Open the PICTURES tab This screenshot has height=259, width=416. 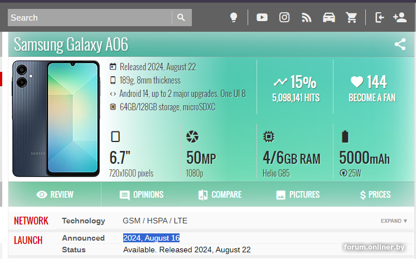[298, 194]
